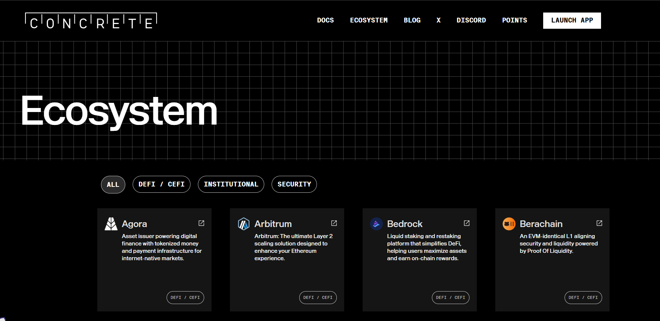Visit the X social link
This screenshot has height=321, width=660.
point(439,20)
